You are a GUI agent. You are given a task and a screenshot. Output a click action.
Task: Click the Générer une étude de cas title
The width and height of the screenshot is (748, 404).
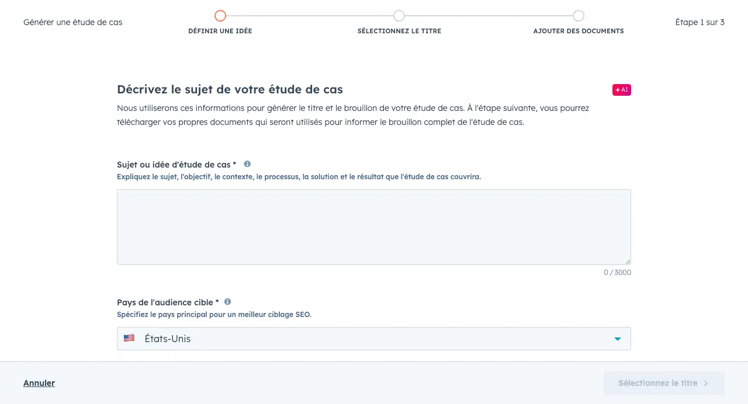point(73,22)
